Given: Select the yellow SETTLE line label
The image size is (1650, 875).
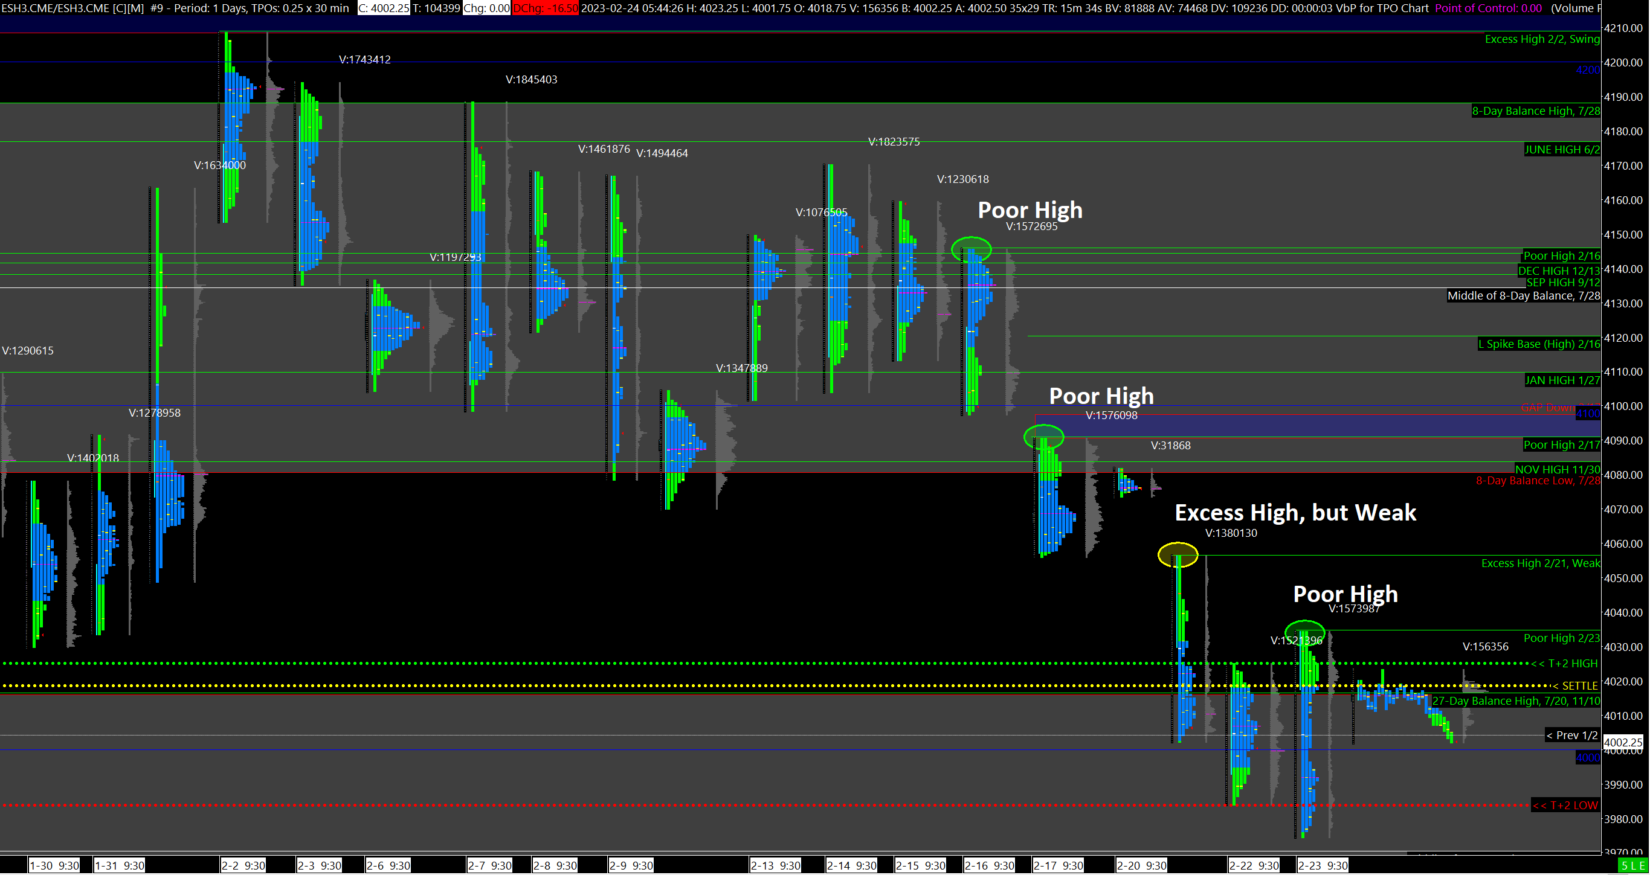Looking at the screenshot, I should point(1574,685).
